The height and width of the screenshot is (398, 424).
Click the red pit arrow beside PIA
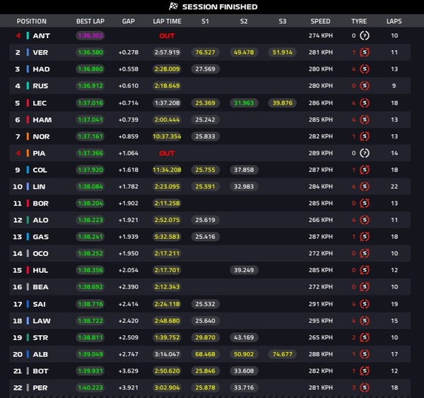tap(18, 153)
